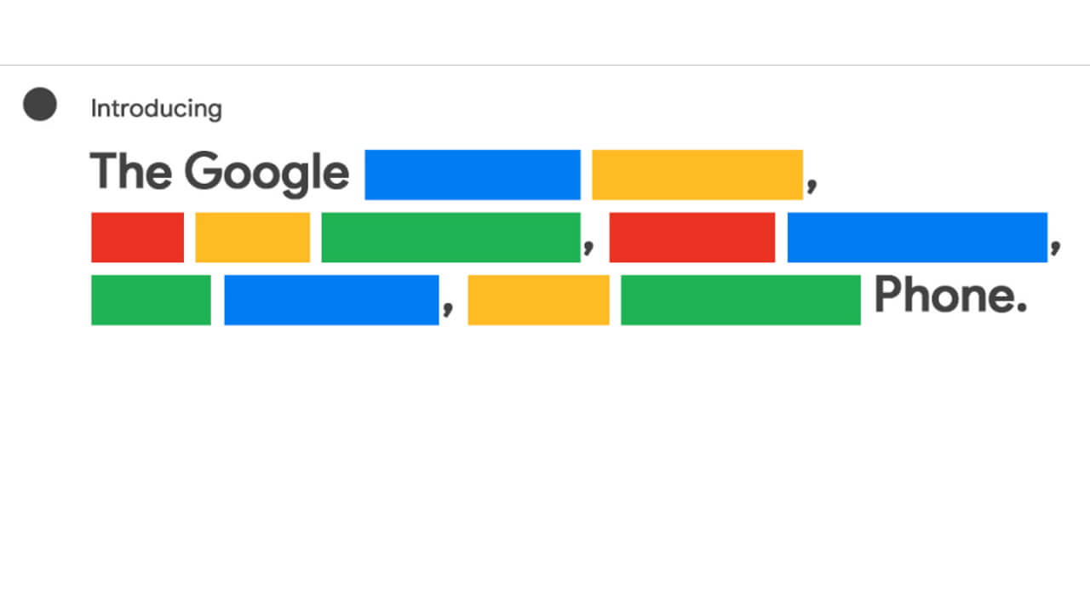Select the yellow block on the first headline line

point(697,175)
